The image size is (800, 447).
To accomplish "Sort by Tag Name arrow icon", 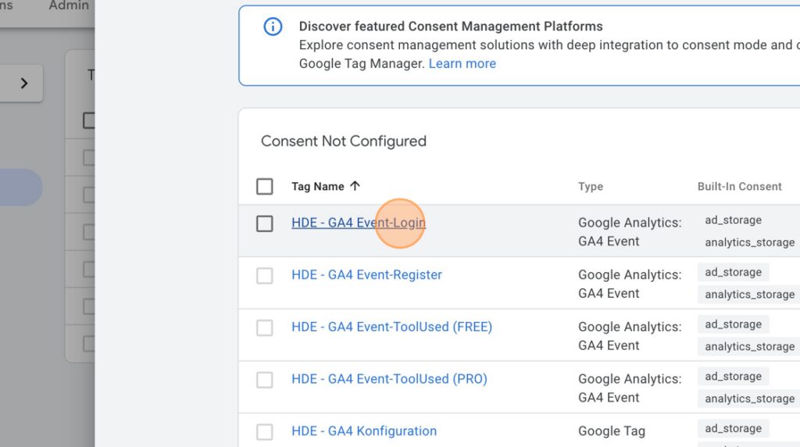I will click(355, 186).
